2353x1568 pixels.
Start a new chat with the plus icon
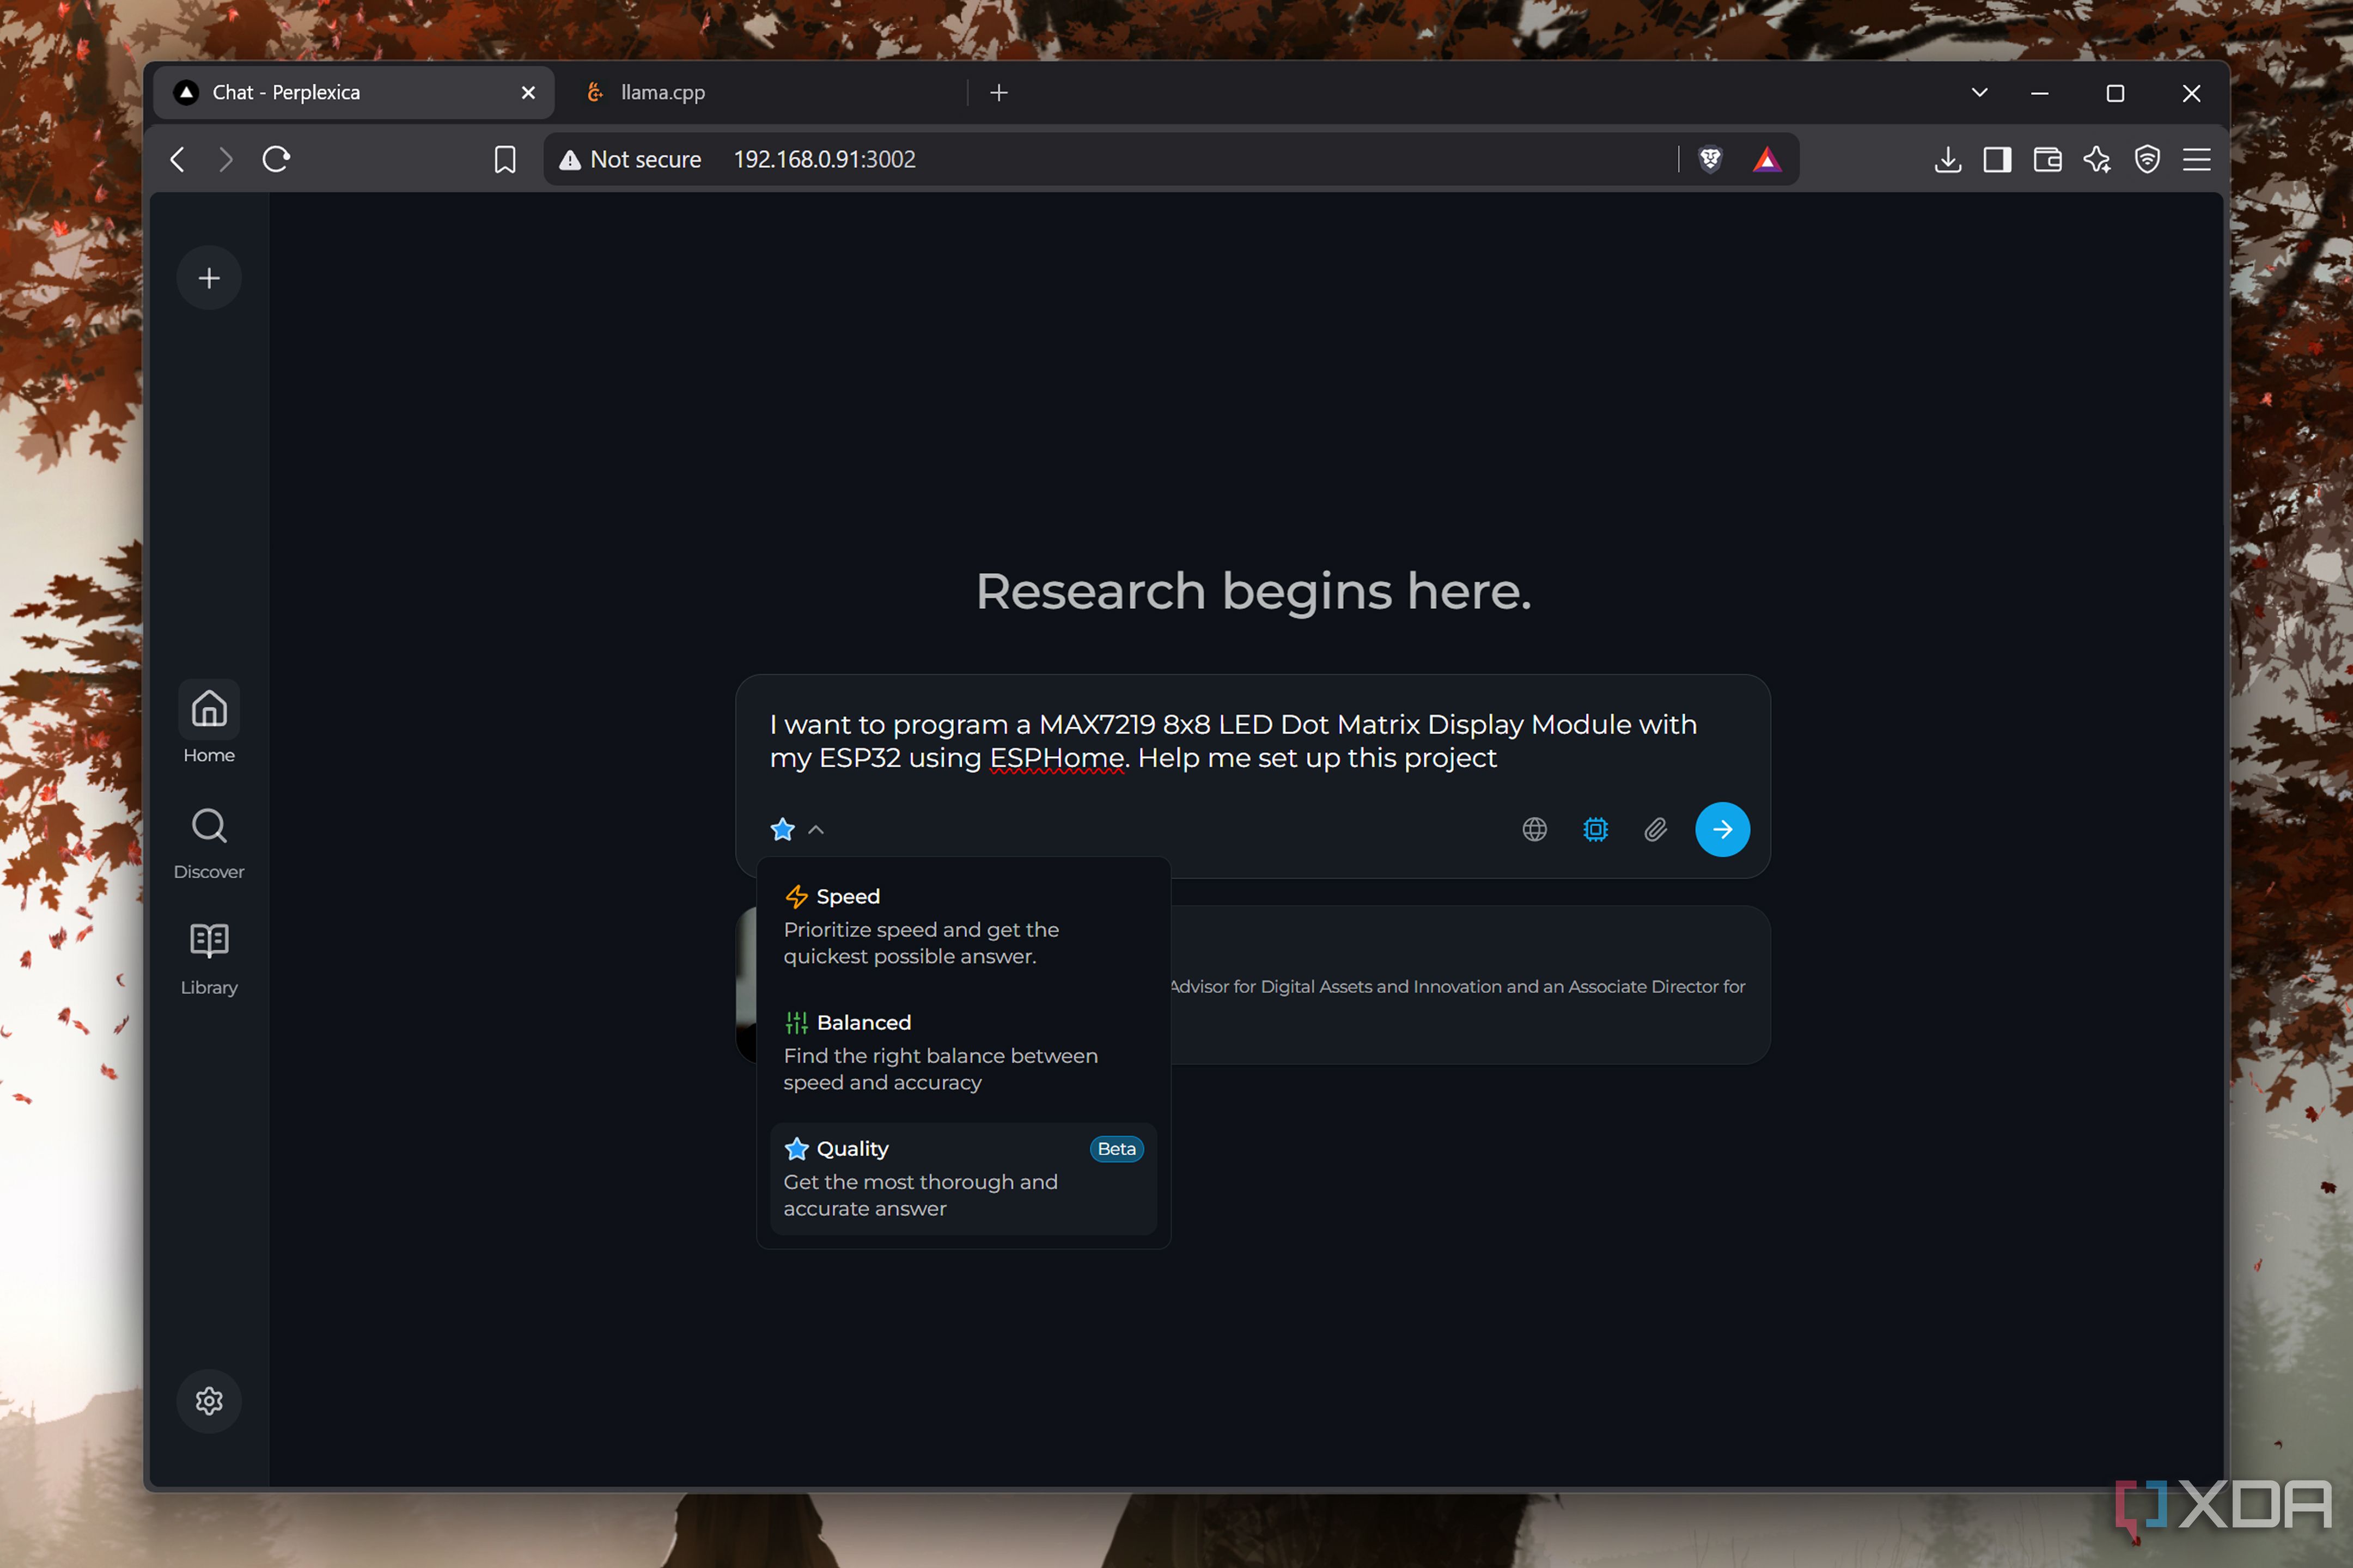(209, 278)
